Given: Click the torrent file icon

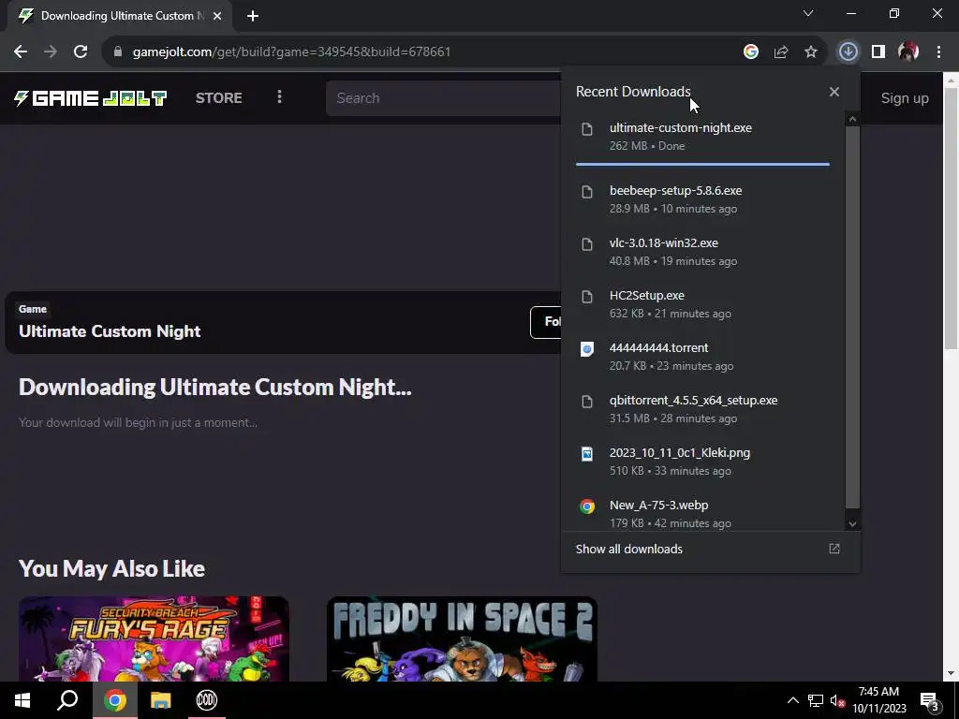Looking at the screenshot, I should pyautogui.click(x=586, y=349).
